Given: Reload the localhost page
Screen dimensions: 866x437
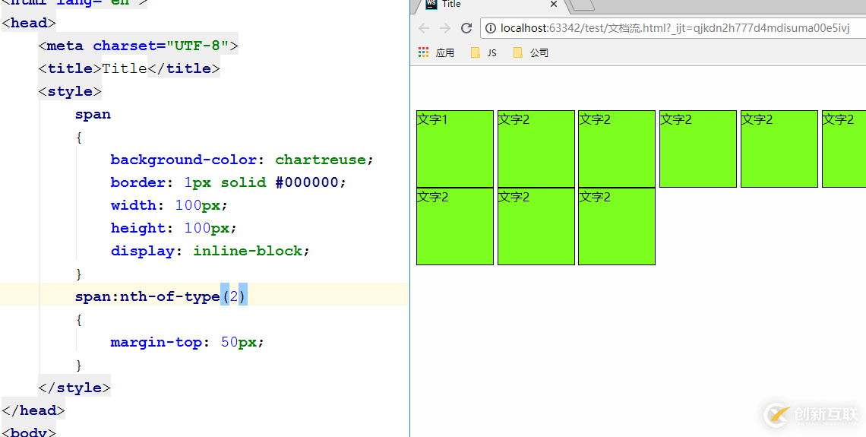Looking at the screenshot, I should coord(466,28).
